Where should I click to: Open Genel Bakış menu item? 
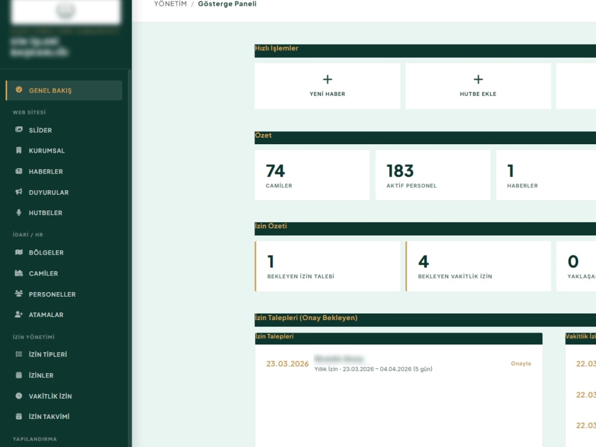coord(64,91)
